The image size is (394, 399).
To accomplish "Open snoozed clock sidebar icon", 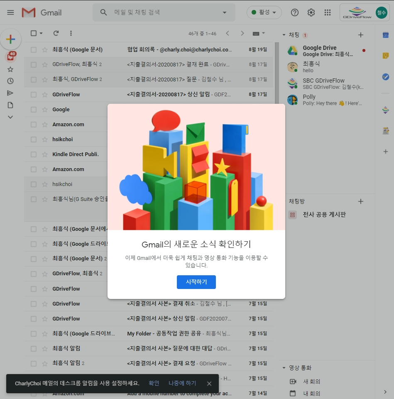I will [x=10, y=81].
